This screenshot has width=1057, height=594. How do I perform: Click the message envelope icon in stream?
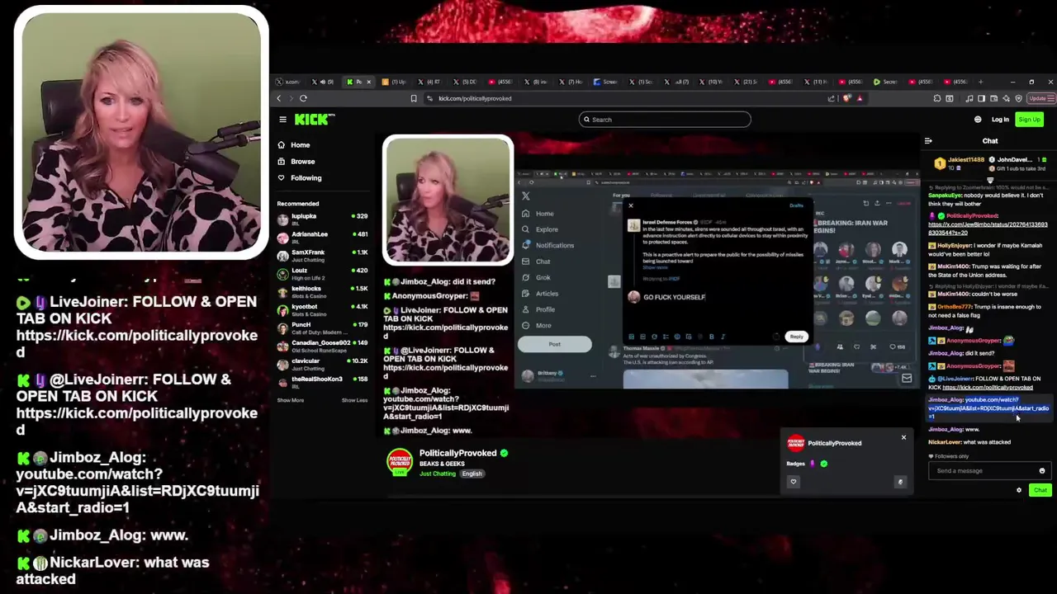[907, 379]
